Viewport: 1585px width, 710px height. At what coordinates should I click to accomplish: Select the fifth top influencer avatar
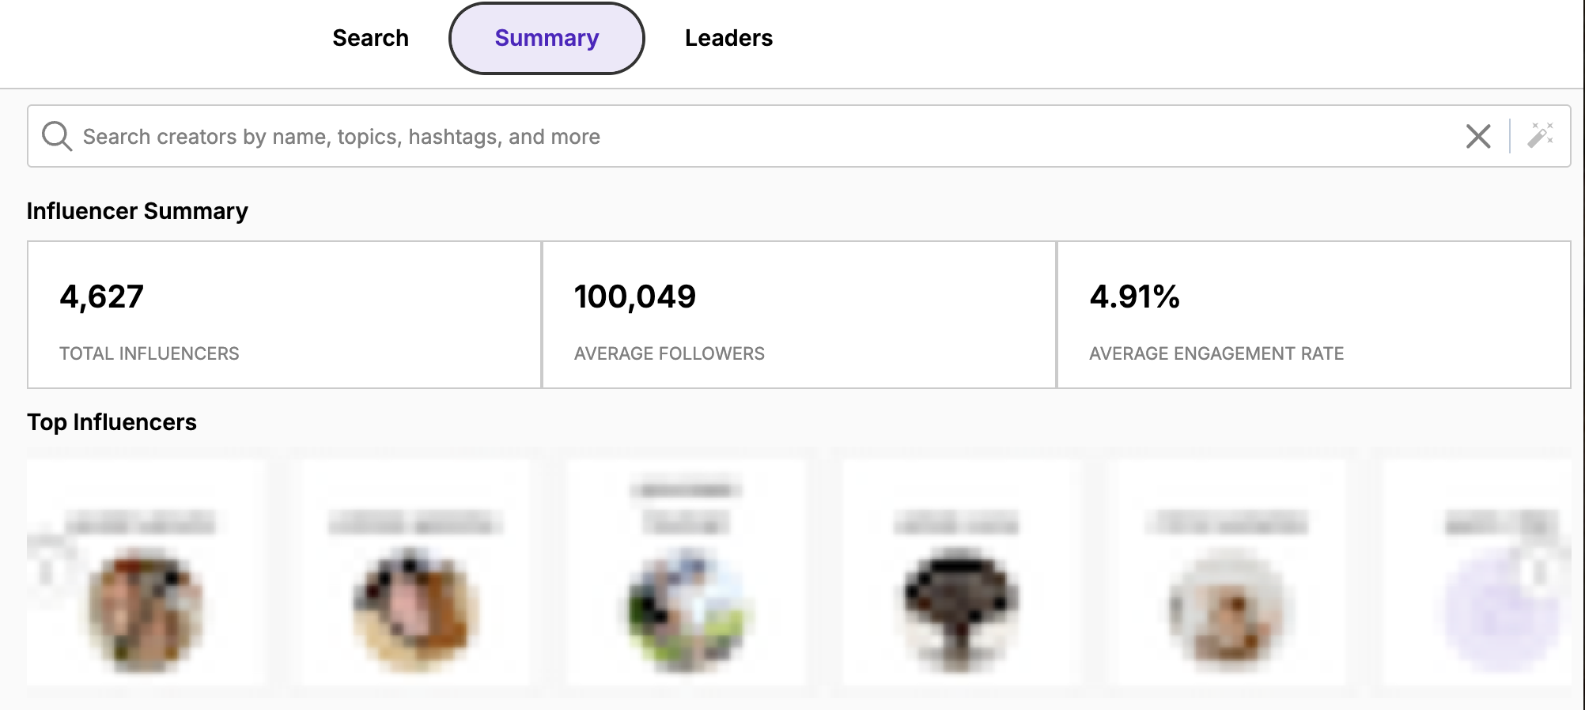[x=1231, y=612]
